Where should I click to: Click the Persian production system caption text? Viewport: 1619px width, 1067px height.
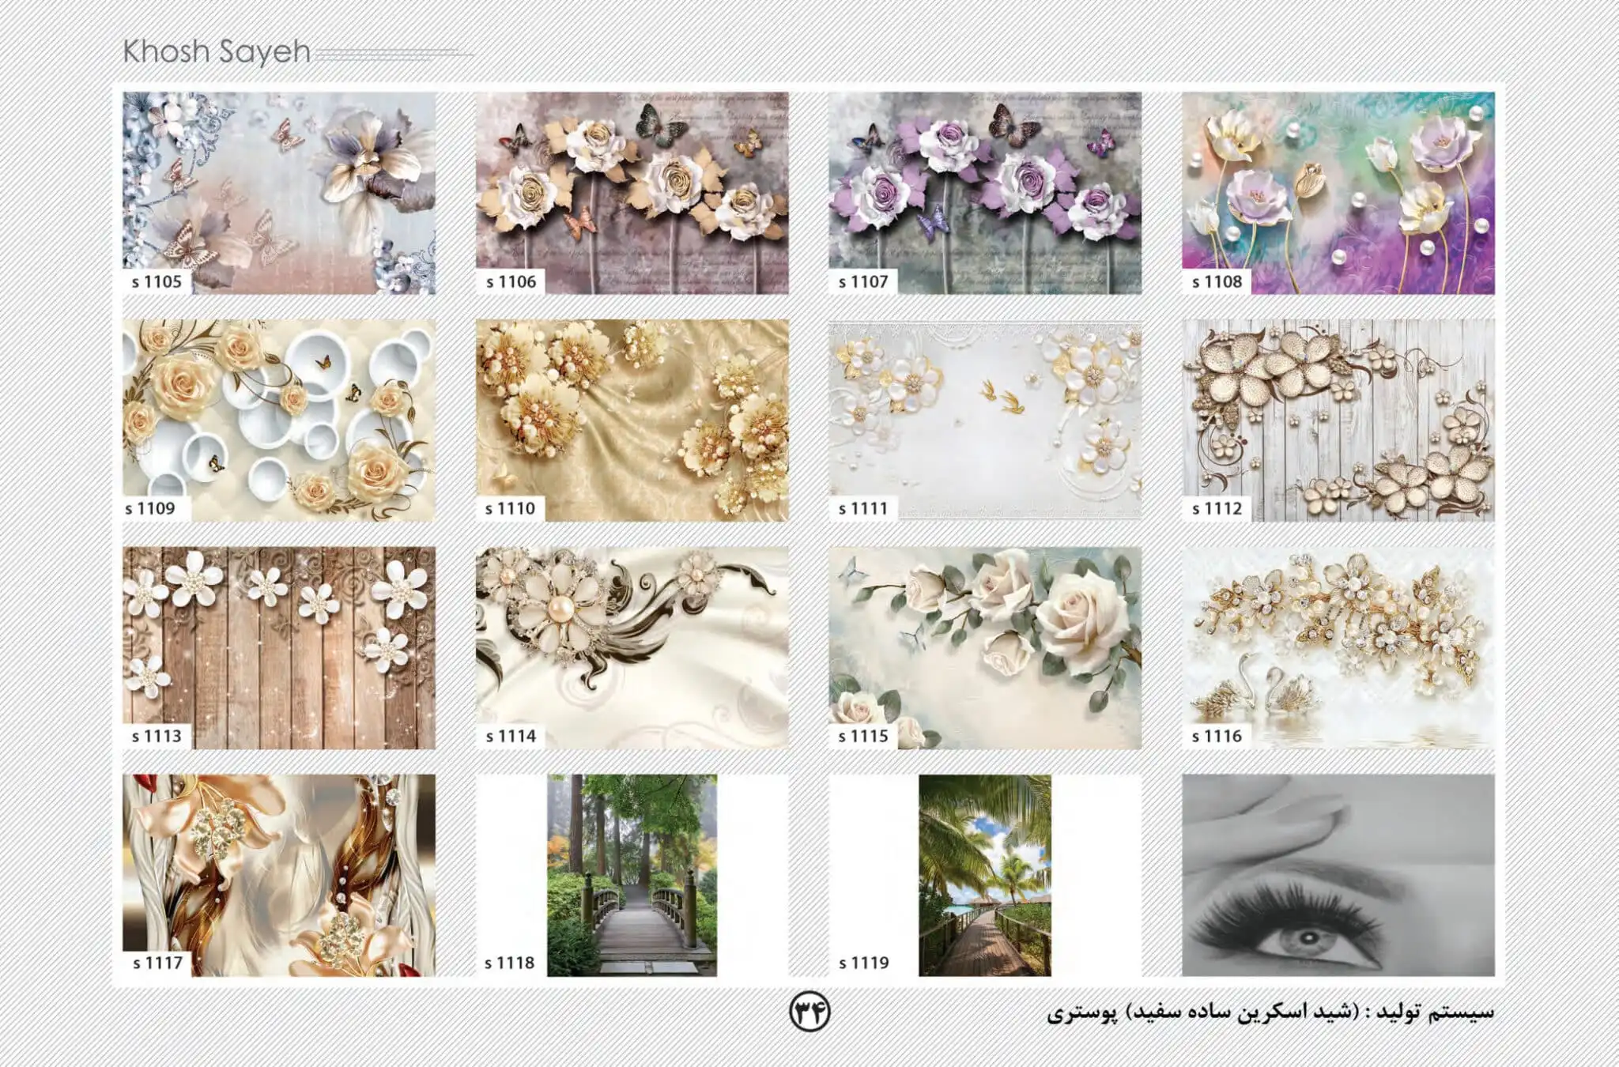click(1270, 1012)
